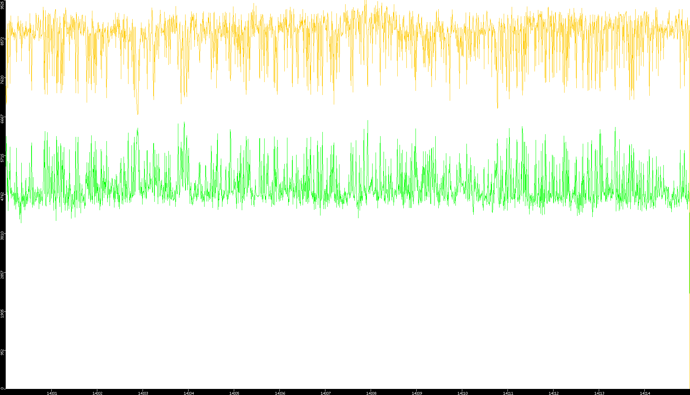Click the 14:09 label on the time axis

[x=417, y=393]
